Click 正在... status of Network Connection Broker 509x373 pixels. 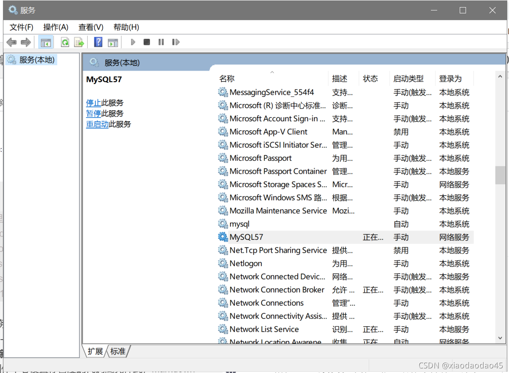tap(373, 290)
